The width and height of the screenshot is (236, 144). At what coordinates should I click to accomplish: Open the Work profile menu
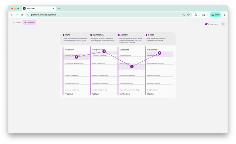(215, 15)
